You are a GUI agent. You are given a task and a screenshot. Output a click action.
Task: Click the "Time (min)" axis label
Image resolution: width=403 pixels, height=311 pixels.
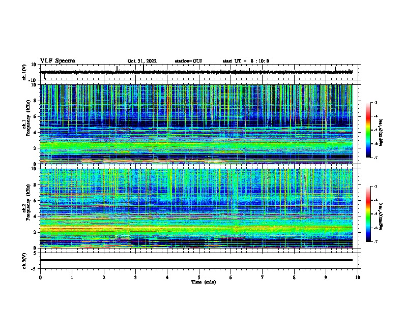click(204, 282)
